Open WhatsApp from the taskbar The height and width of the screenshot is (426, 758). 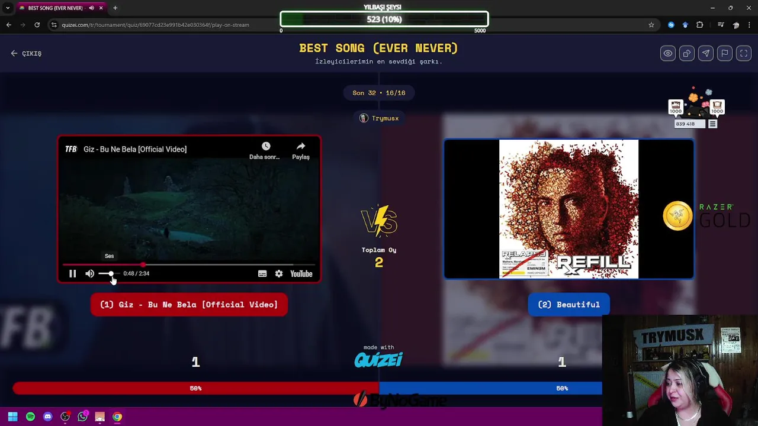pos(82,417)
